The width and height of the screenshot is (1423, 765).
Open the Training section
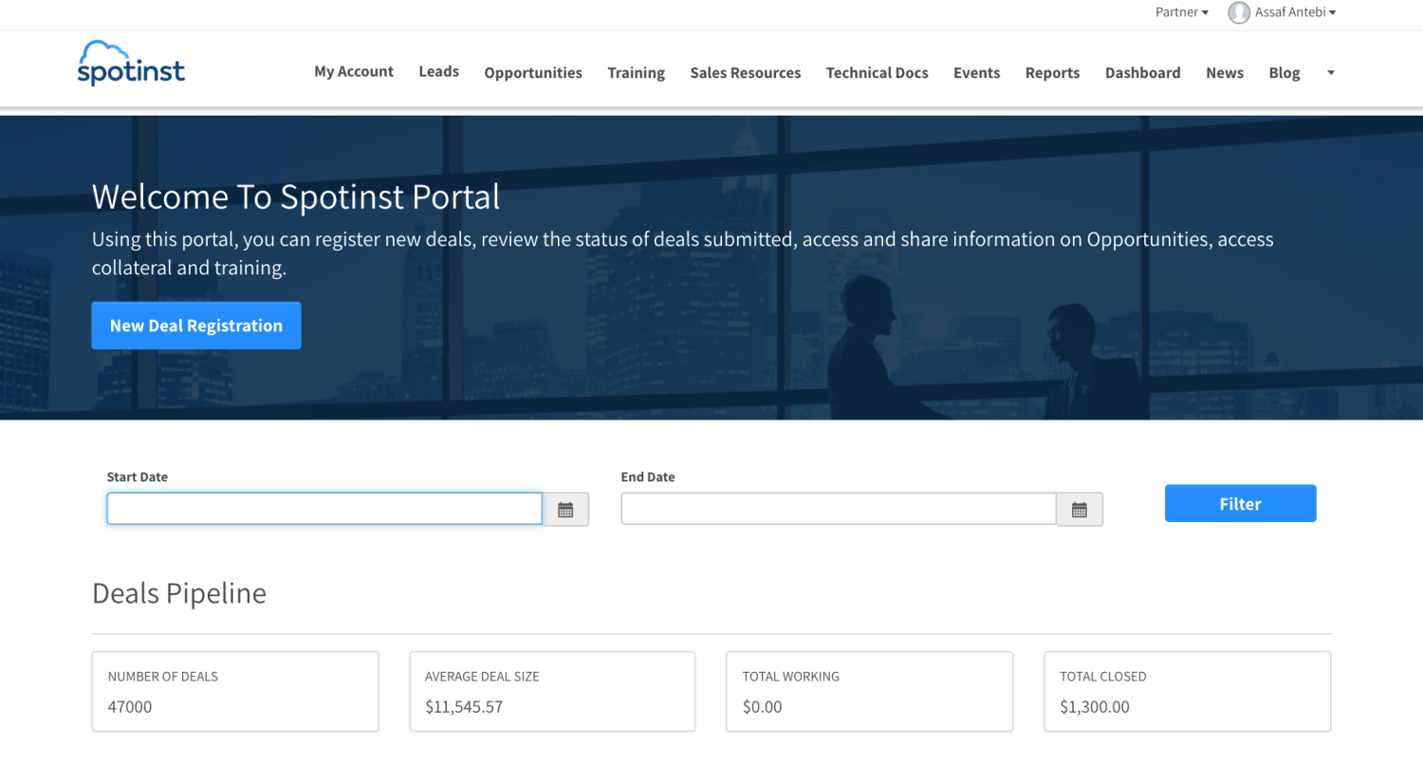click(637, 73)
